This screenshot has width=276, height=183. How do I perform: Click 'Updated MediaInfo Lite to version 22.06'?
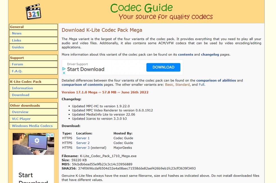[x=104, y=115]
